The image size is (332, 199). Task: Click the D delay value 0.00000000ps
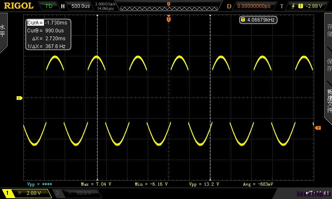[254, 6]
